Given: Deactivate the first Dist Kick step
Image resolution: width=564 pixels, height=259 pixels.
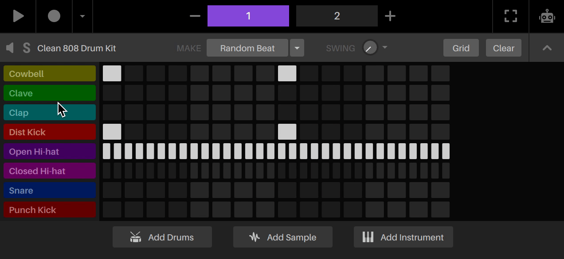Looking at the screenshot, I should click(112, 131).
